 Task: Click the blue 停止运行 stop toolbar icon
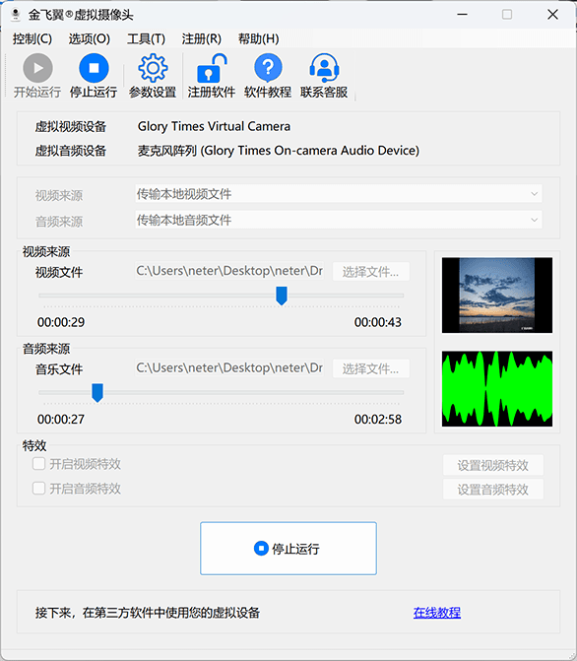pyautogui.click(x=94, y=68)
